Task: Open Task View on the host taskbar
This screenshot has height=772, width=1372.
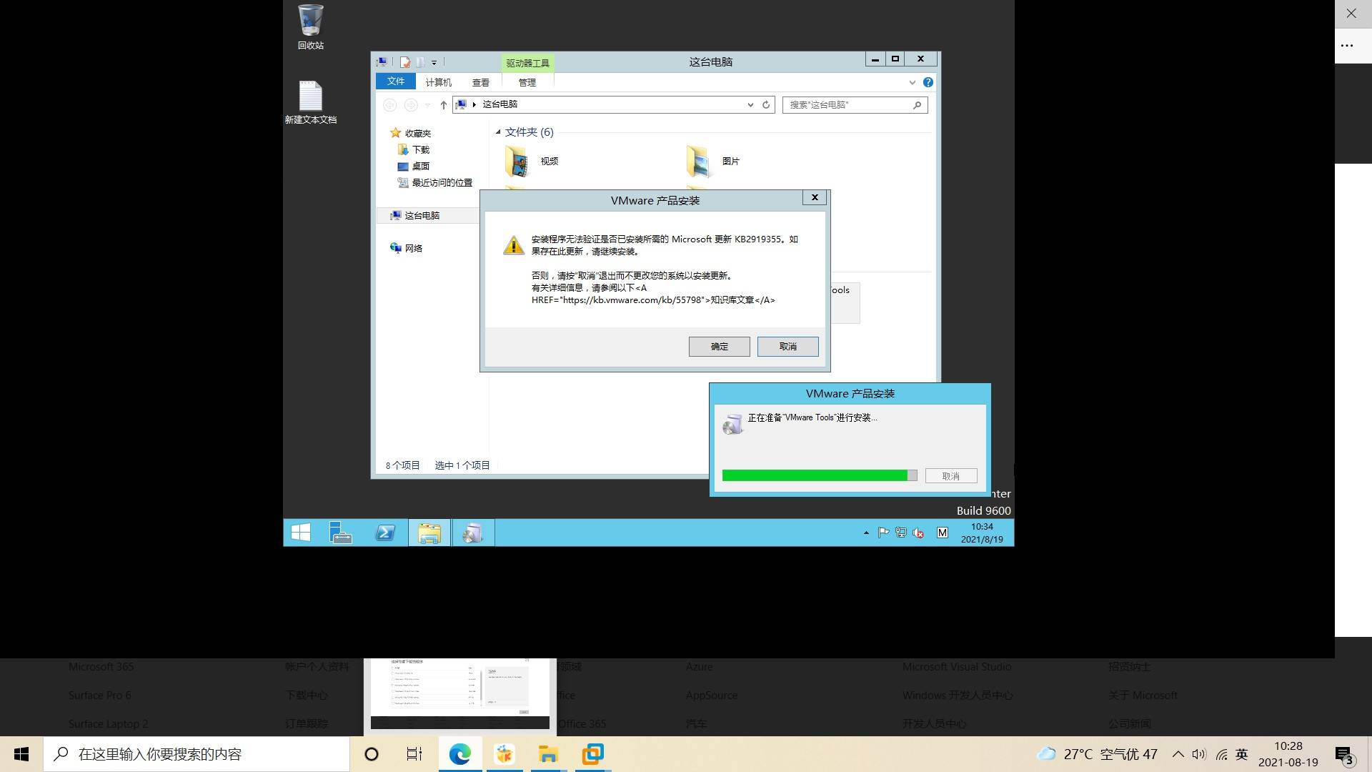Action: pos(414,754)
